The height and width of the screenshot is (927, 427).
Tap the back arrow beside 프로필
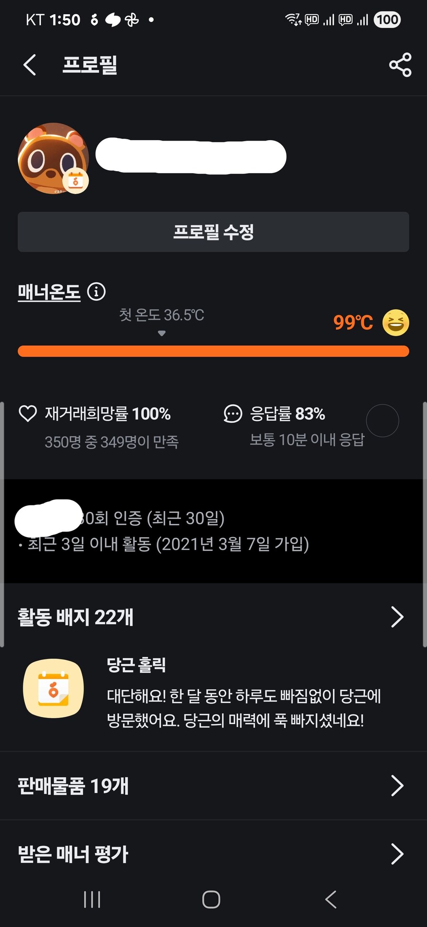pyautogui.click(x=29, y=65)
